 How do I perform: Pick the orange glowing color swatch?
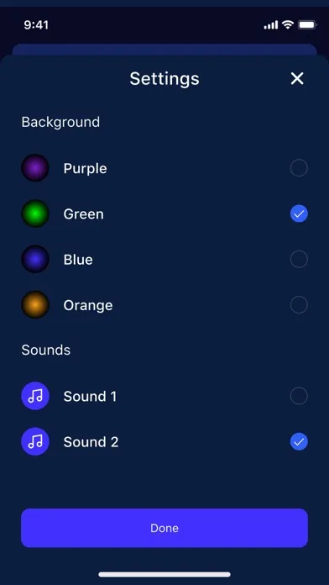pyautogui.click(x=35, y=305)
